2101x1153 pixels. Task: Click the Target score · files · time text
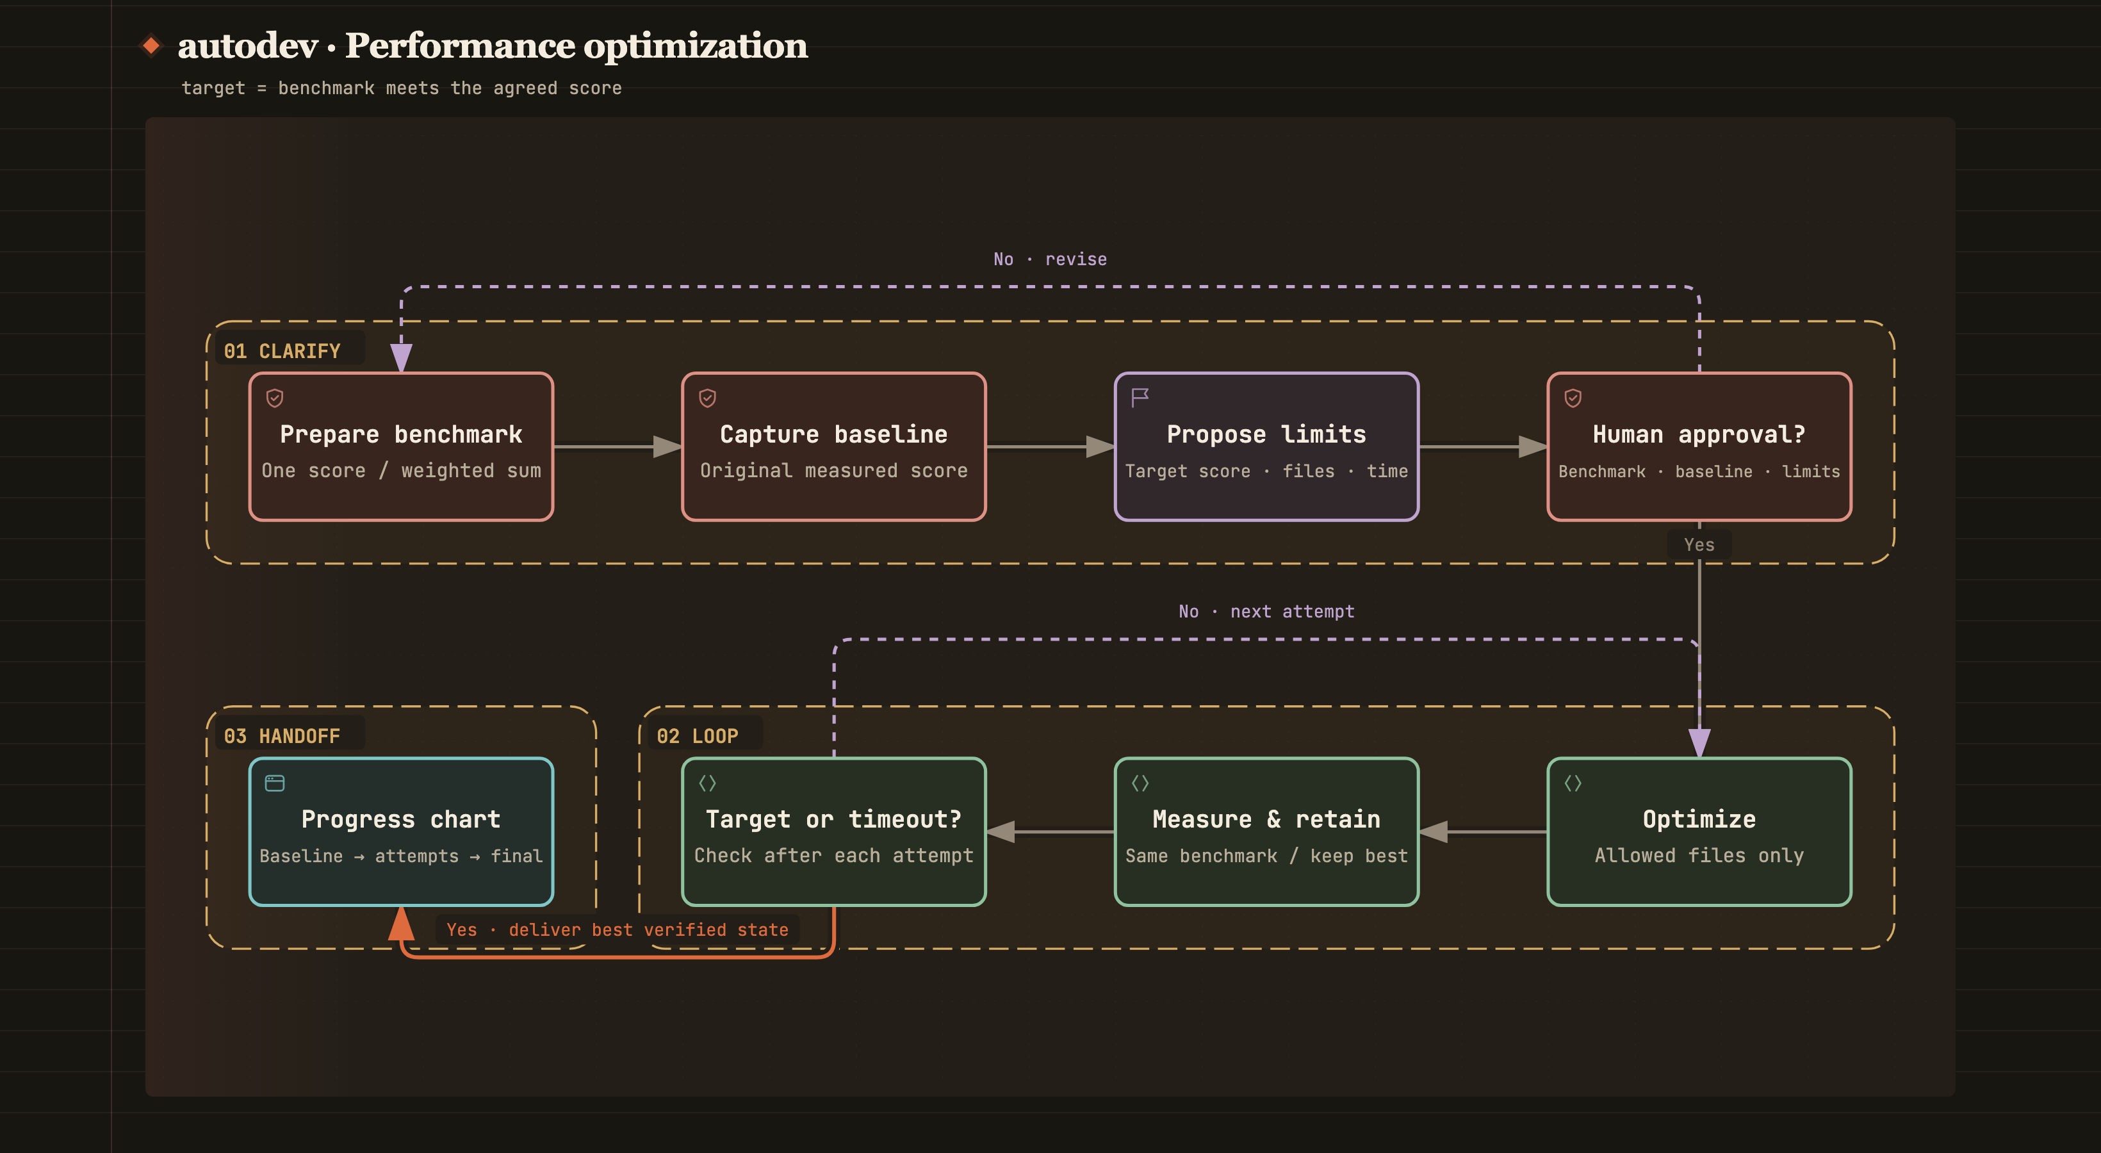(1266, 471)
